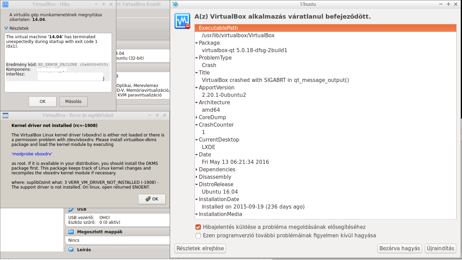The width and height of the screenshot is (462, 260).
Task: Maximize the Ubuntu crash window
Action: [448, 4]
